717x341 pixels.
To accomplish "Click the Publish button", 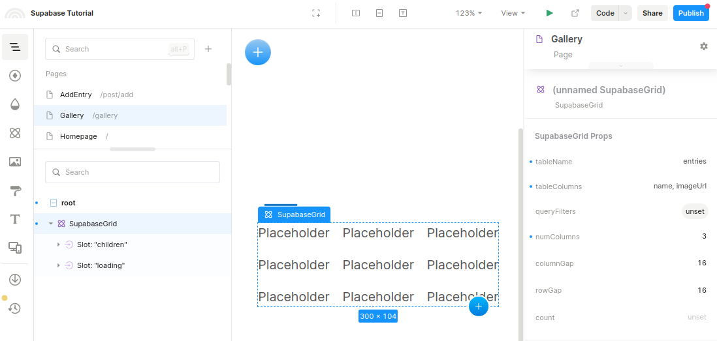I will [x=691, y=13].
